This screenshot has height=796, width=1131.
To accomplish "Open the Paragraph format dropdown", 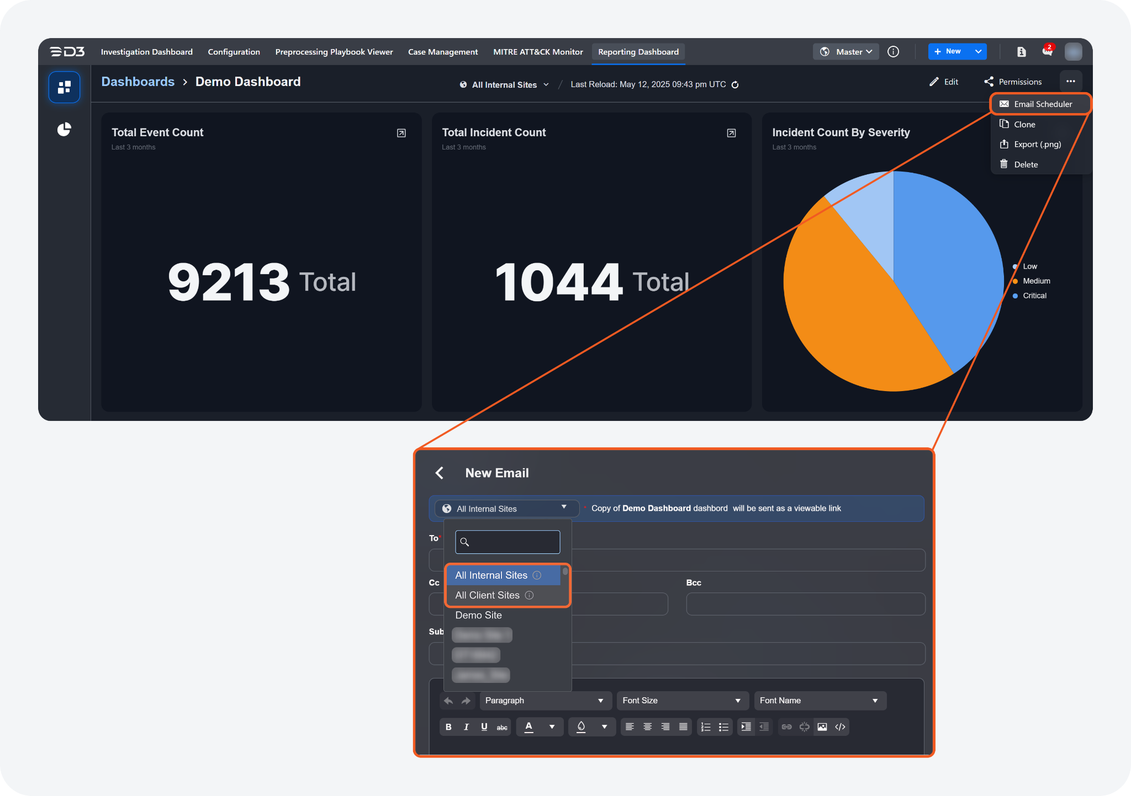I will (545, 701).
